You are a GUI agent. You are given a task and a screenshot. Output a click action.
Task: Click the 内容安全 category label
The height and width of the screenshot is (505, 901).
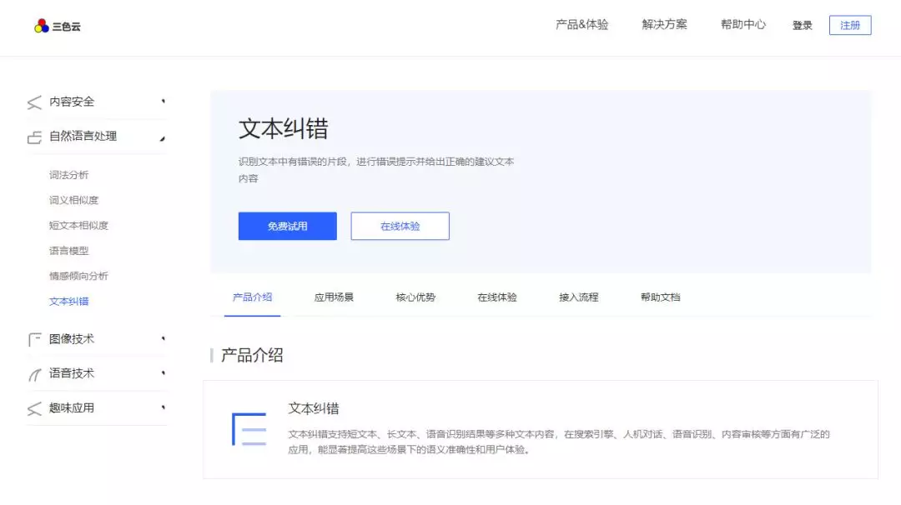(x=71, y=102)
